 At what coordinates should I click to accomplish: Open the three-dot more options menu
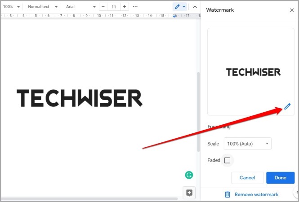135,7
